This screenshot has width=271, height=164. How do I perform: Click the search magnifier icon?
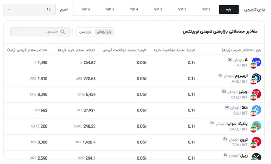pyautogui.click(x=63, y=32)
